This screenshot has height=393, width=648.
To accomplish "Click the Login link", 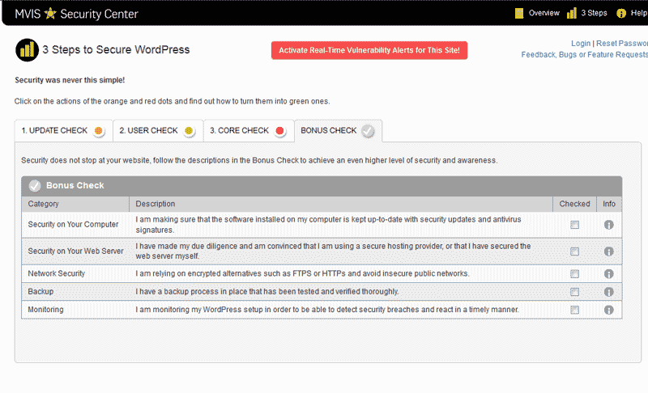I will coord(581,43).
